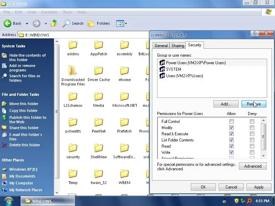The width and height of the screenshot is (275, 206).
Task: Select Users (VM2-XP\Users) entry
Action: [212, 76]
